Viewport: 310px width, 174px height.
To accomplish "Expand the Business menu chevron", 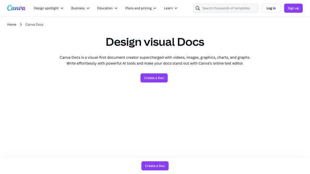I will [x=88, y=8].
